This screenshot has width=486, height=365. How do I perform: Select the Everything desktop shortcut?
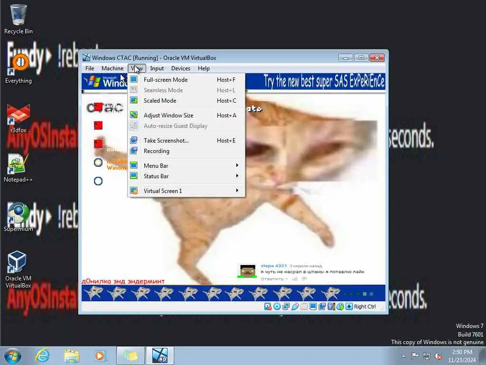pyautogui.click(x=19, y=69)
